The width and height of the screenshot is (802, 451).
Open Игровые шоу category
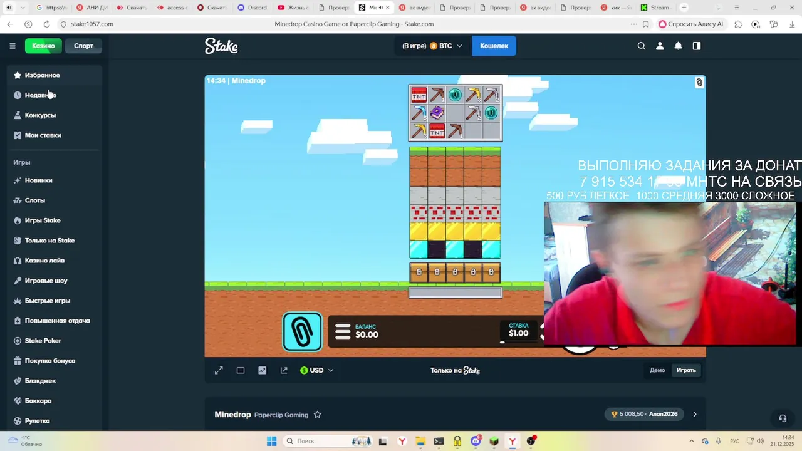(x=55, y=281)
